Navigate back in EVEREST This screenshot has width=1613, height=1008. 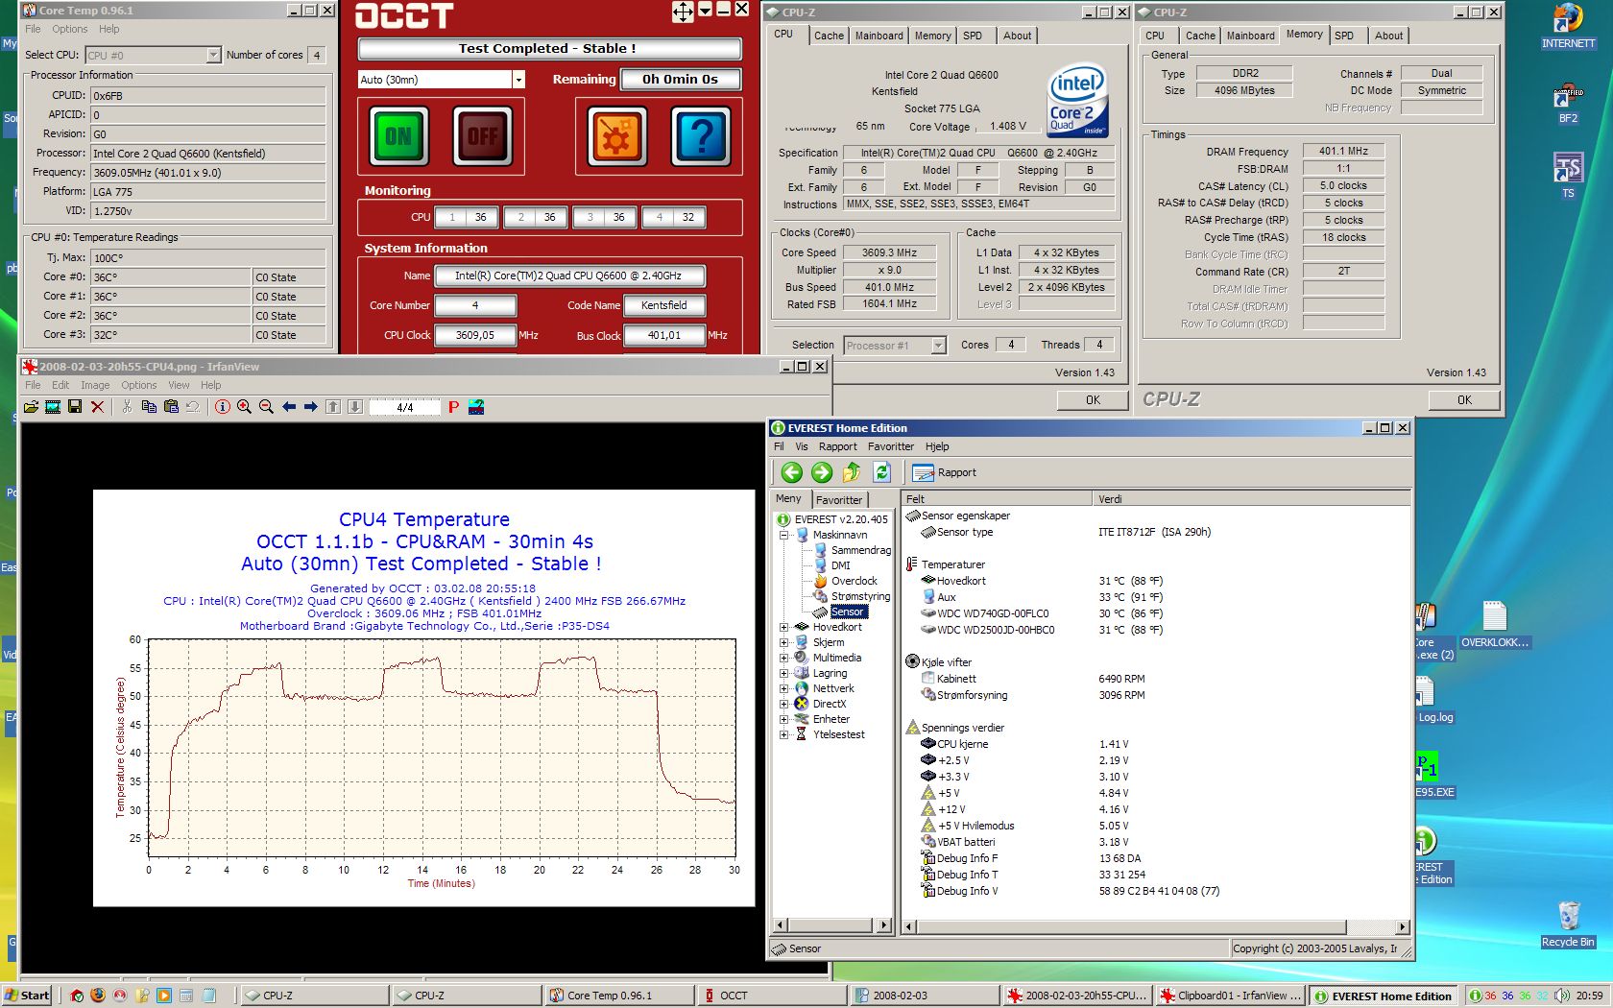tap(791, 472)
